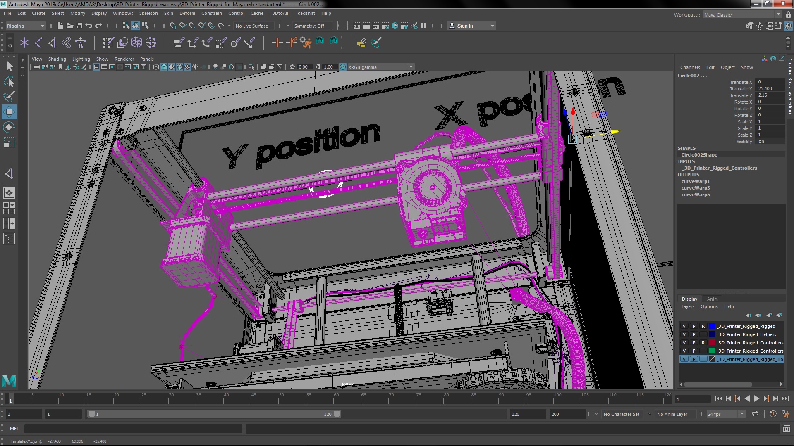Open animation preferences running man icon
The width and height of the screenshot is (794, 446).
coord(785,414)
